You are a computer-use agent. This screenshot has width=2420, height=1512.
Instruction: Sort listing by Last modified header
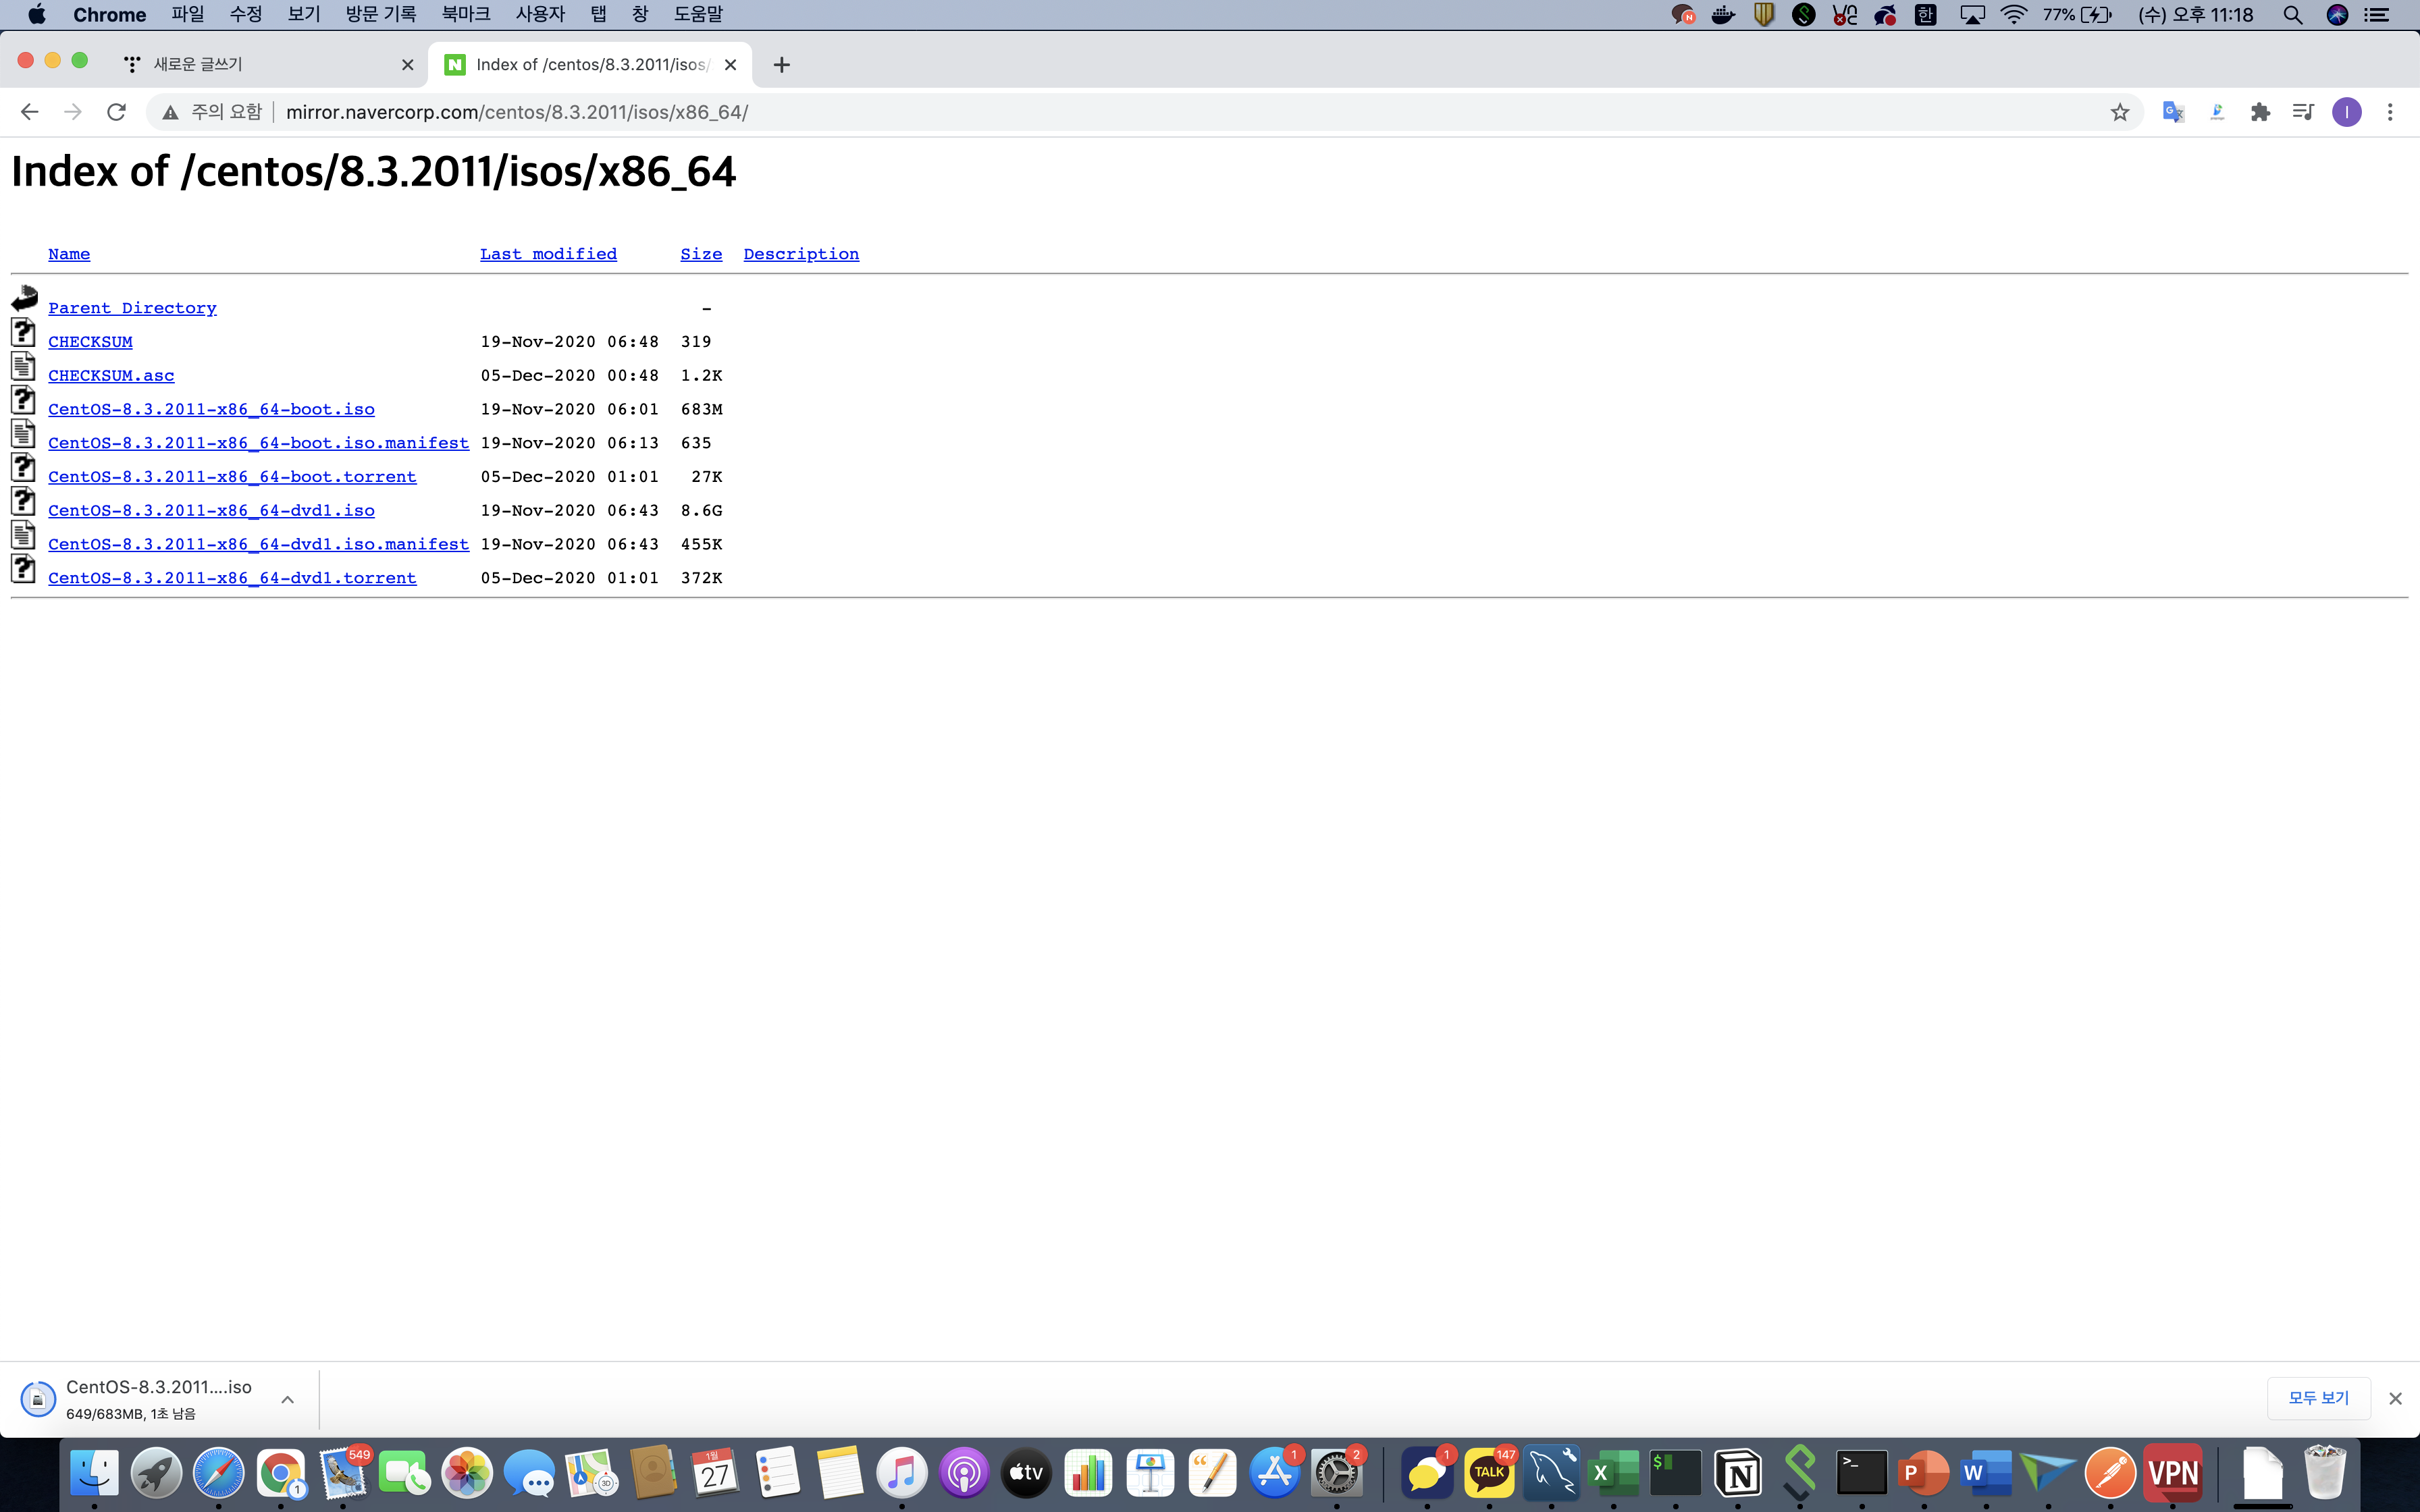pyautogui.click(x=548, y=254)
